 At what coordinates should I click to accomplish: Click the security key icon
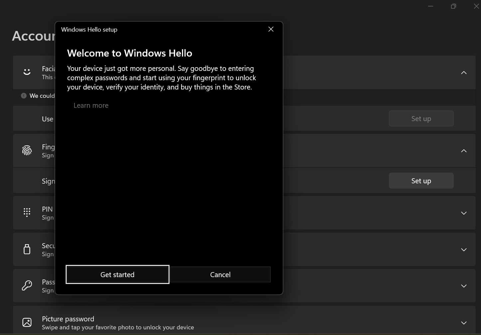coord(27,249)
